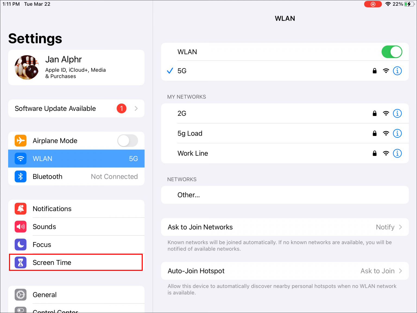Open Bluetooth settings via its icon
This screenshot has width=417, height=313.
click(20, 176)
